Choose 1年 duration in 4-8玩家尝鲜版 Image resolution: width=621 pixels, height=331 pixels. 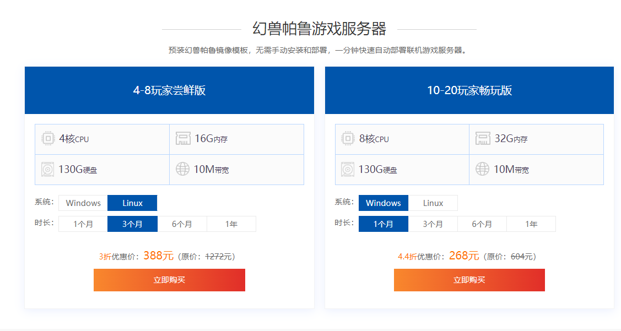pyautogui.click(x=231, y=224)
